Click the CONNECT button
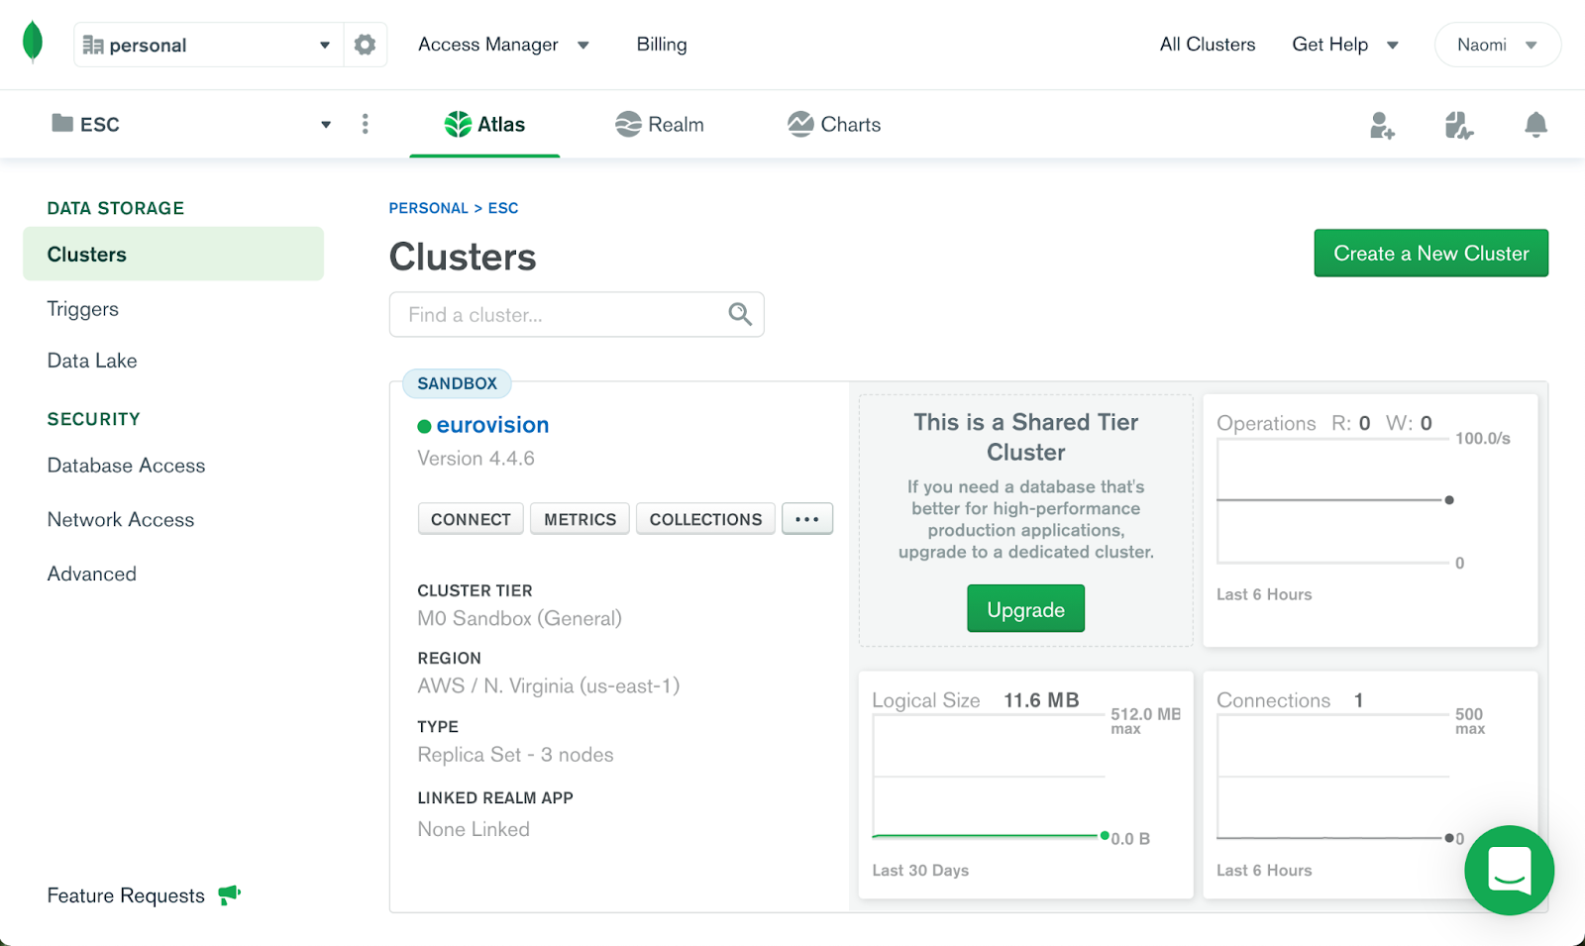The image size is (1585, 946). point(471,519)
